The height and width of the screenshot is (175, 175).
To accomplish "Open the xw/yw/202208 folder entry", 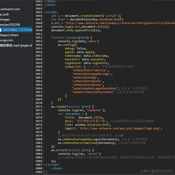I will coord(10,25).
